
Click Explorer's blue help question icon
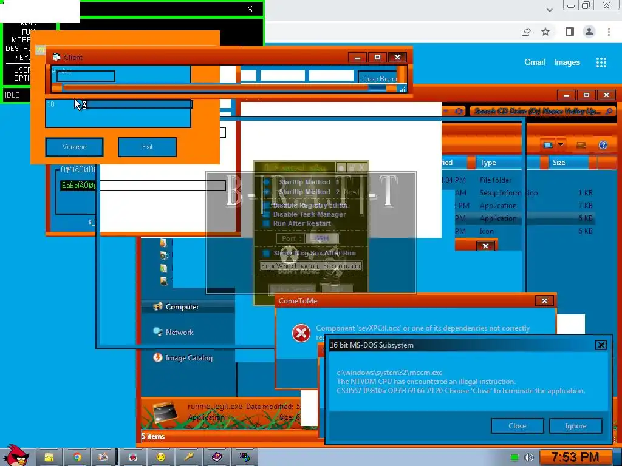tap(603, 145)
